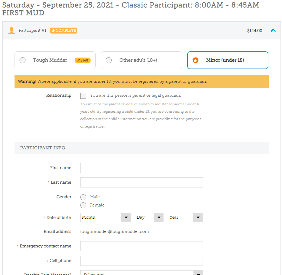Open the Receive Text Messages dropdown

pyautogui.click(x=141, y=273)
